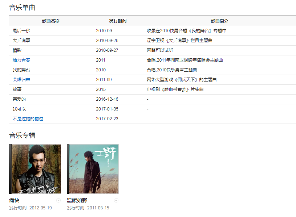Open the 温暖如野 album cover image

pos(93,169)
